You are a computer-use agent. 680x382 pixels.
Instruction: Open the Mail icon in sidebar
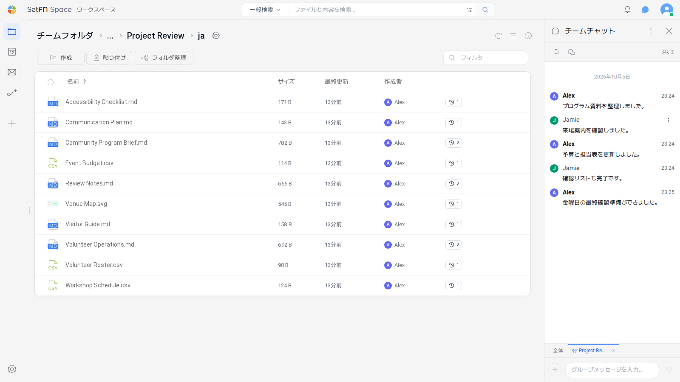click(12, 72)
